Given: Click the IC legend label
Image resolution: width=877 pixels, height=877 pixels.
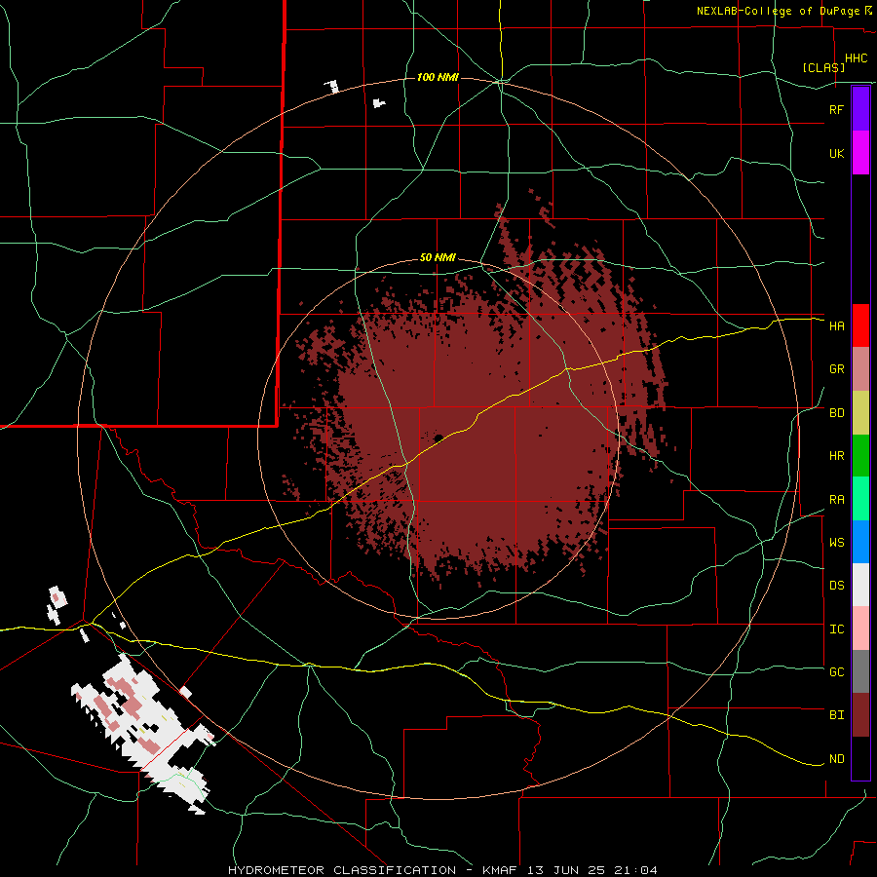Looking at the screenshot, I should coord(837,629).
